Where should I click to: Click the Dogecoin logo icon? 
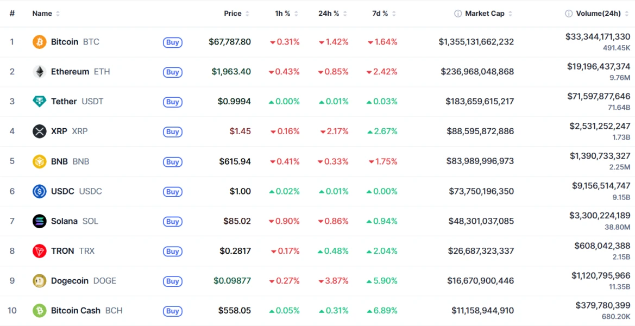[x=40, y=281]
